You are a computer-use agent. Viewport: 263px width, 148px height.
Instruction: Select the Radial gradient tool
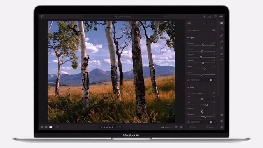pos(221,54)
